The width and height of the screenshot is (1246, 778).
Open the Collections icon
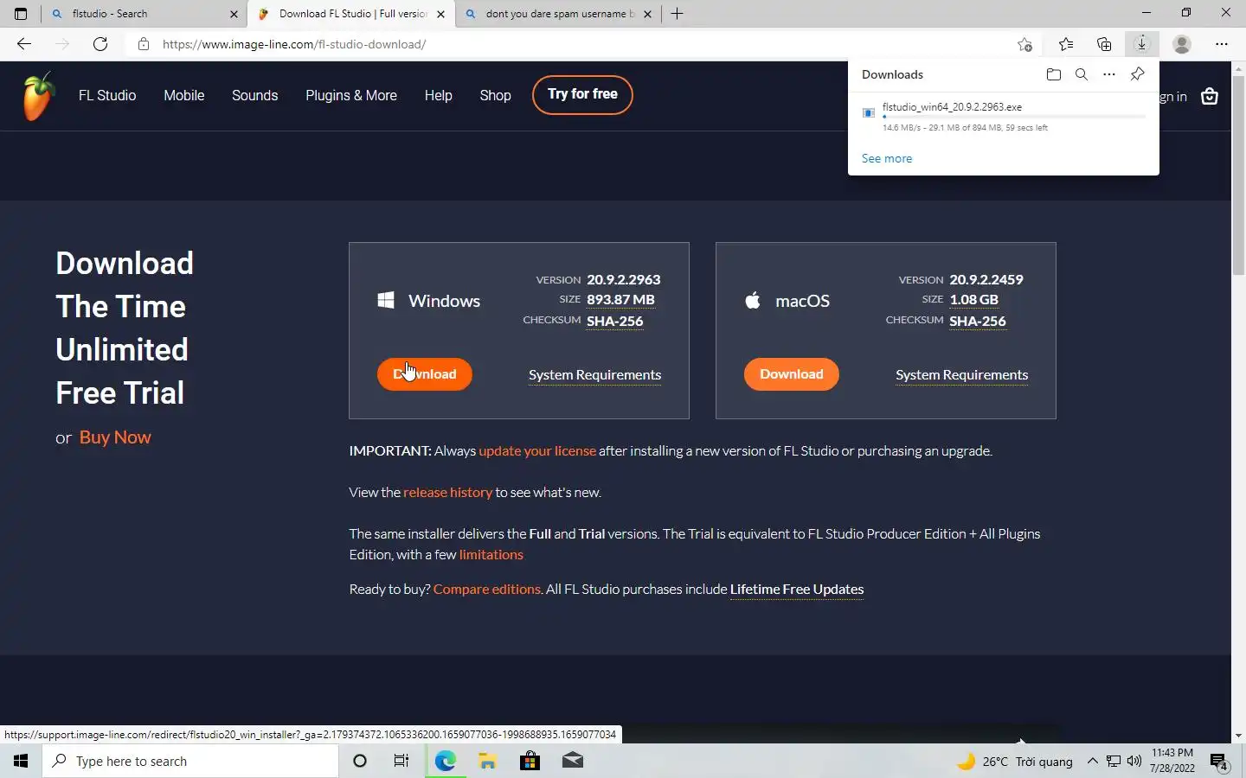[1104, 44]
